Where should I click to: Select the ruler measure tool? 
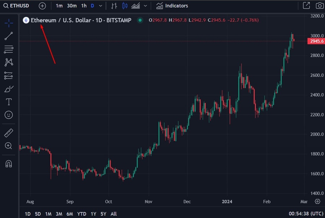[9, 133]
